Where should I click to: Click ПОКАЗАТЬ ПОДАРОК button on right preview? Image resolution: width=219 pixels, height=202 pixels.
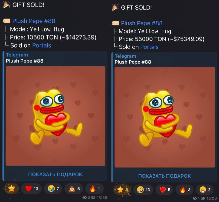[165, 176]
